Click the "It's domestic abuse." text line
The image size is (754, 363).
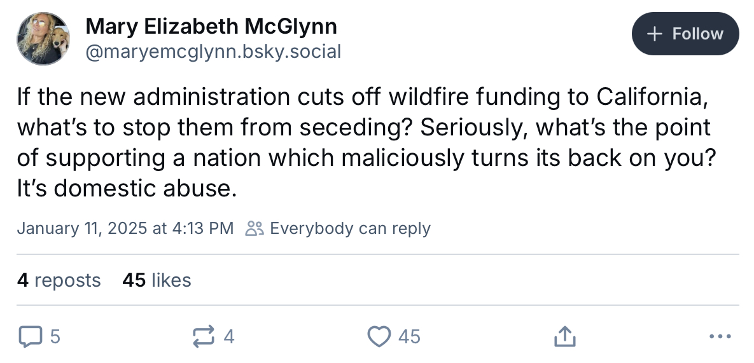pos(127,188)
